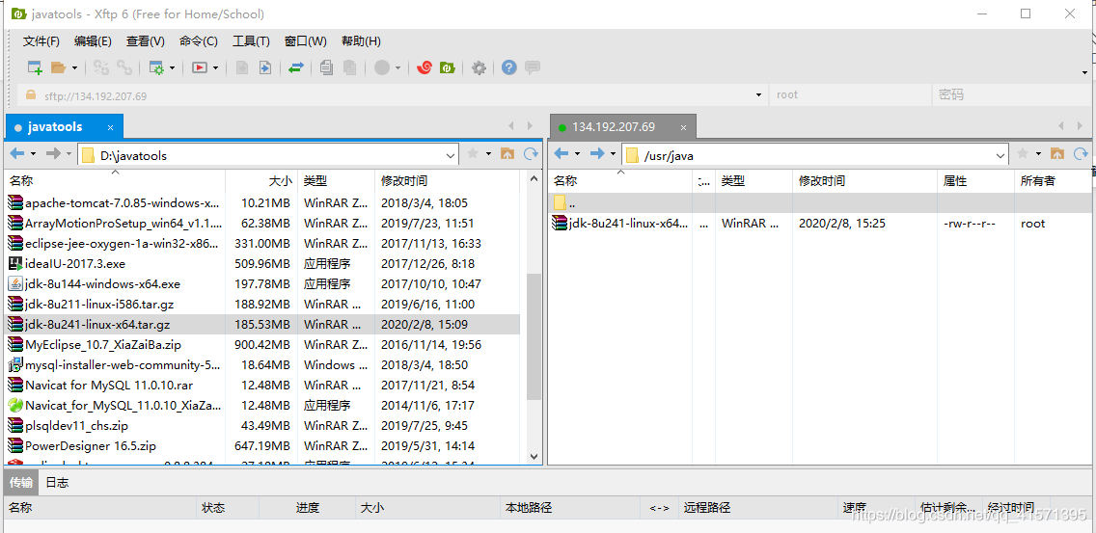Open Help with blue question icon
The height and width of the screenshot is (533, 1096).
(509, 67)
